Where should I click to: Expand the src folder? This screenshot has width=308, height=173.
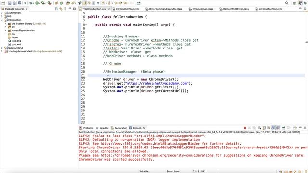coord(5,27)
